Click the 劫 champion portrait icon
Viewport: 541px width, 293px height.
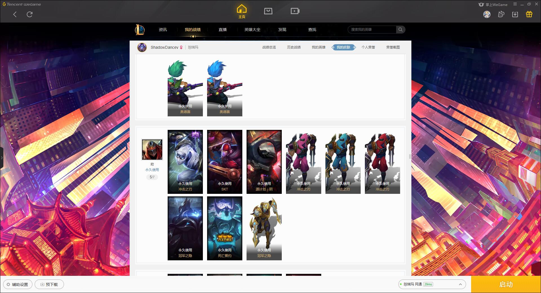click(152, 150)
